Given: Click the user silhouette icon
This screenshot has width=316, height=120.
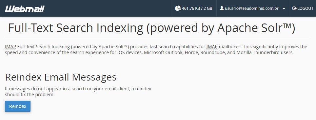Looking at the screenshot, I should coord(222,8).
